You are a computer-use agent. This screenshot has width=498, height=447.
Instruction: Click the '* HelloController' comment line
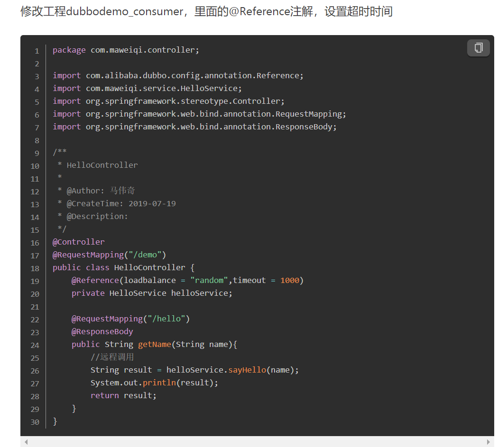click(x=98, y=165)
